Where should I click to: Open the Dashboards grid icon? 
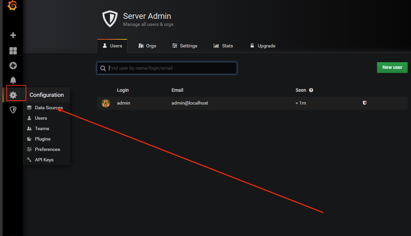coord(13,51)
